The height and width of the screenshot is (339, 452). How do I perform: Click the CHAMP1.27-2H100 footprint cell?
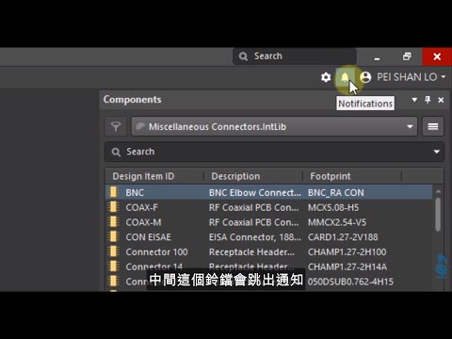coord(347,251)
